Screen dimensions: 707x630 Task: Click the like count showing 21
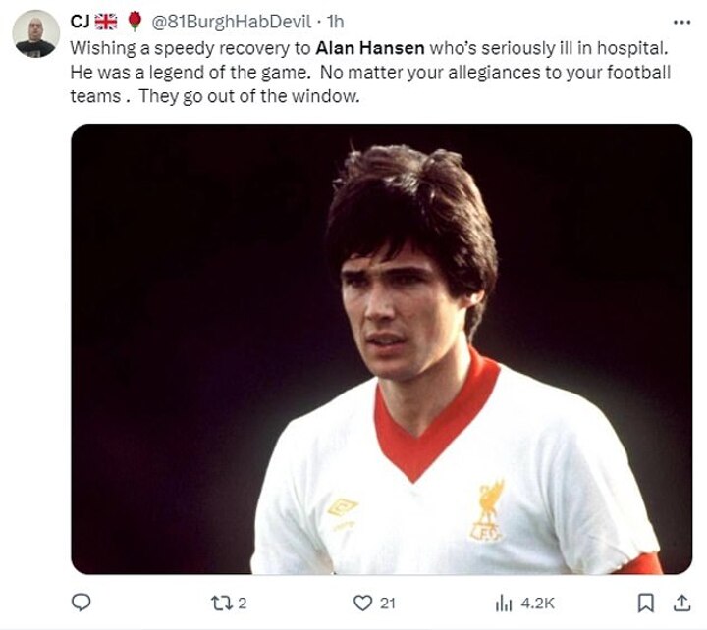387,603
